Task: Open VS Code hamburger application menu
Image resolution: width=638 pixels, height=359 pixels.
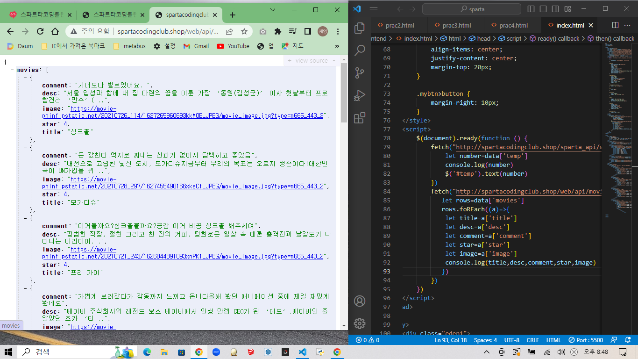Action: point(373,9)
